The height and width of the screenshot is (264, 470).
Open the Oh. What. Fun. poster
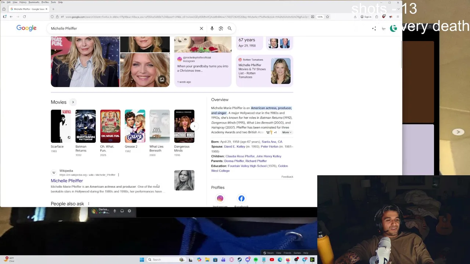coord(110,126)
